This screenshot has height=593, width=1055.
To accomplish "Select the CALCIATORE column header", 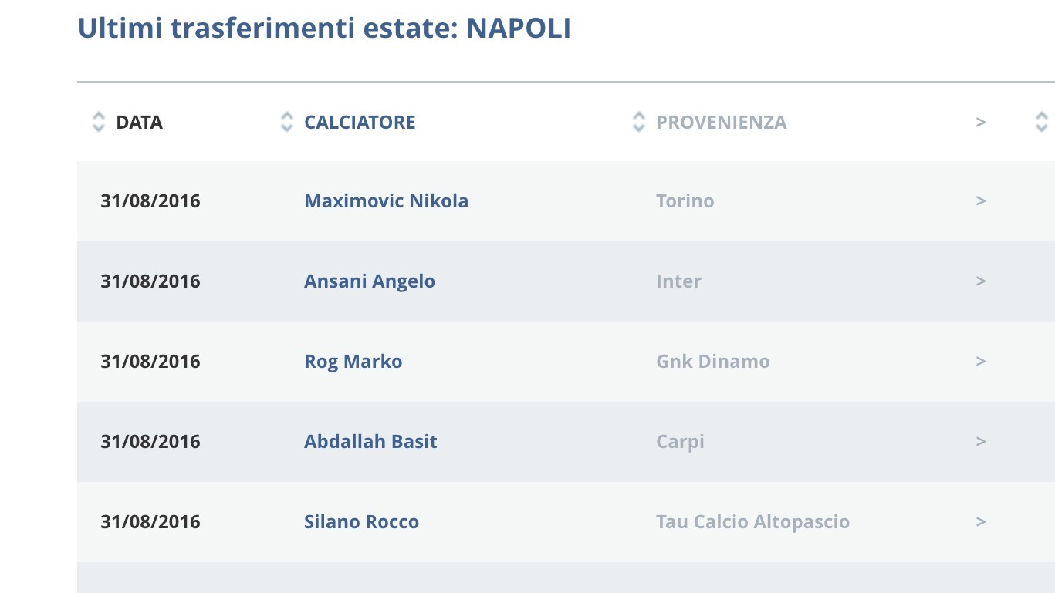I will pos(360,123).
